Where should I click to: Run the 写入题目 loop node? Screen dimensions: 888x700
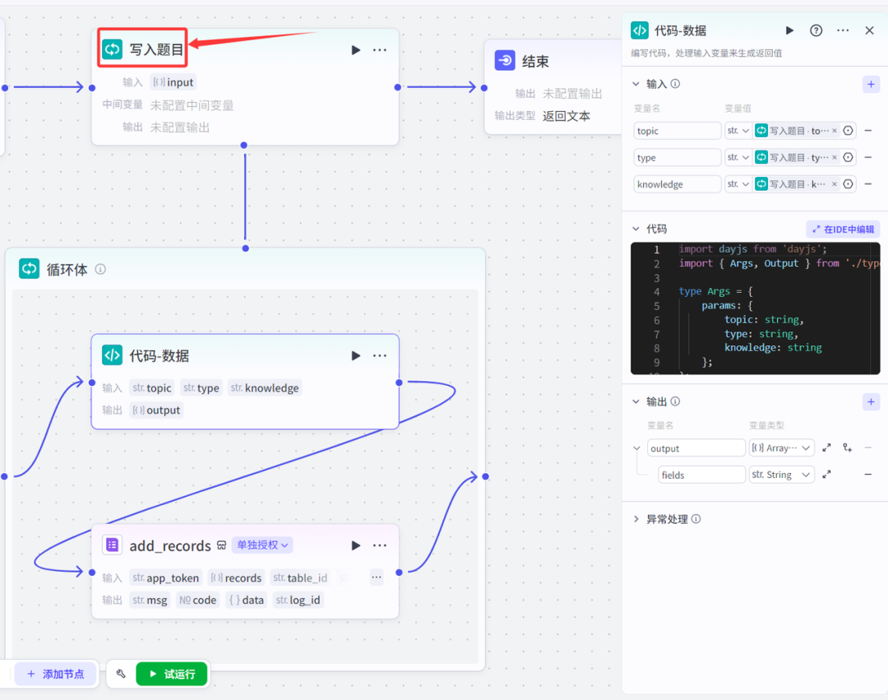[356, 50]
